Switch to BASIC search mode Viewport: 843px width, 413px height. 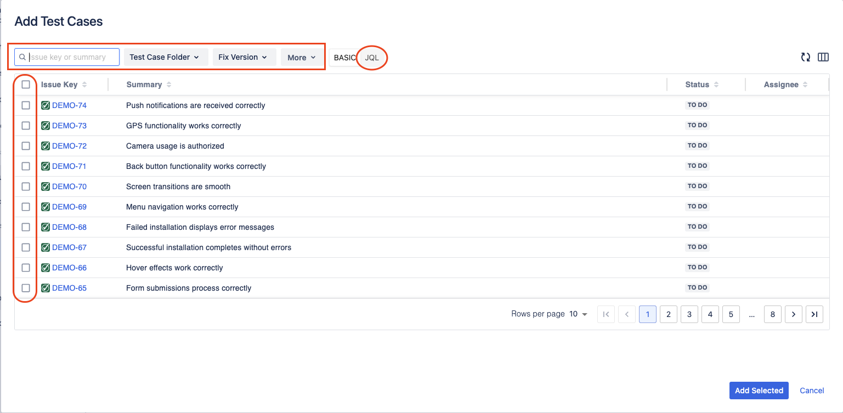[x=344, y=58]
